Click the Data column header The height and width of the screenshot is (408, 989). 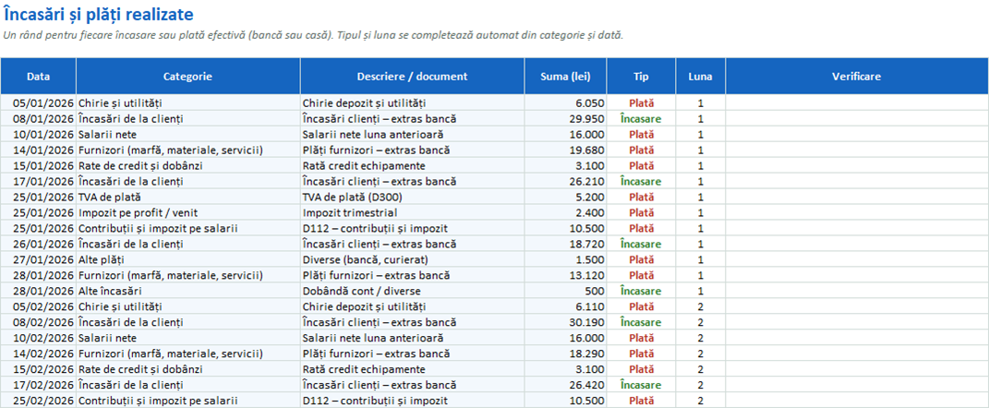coord(39,77)
